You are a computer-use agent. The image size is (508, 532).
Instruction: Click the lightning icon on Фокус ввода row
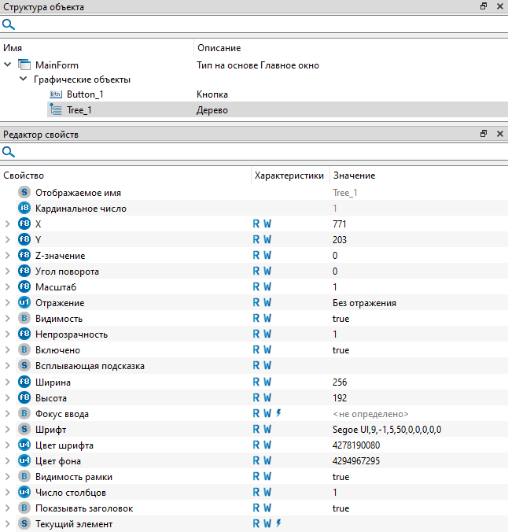(x=278, y=413)
